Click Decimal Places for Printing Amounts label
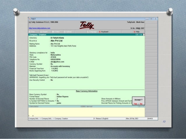186x139 pixels. (117, 103)
